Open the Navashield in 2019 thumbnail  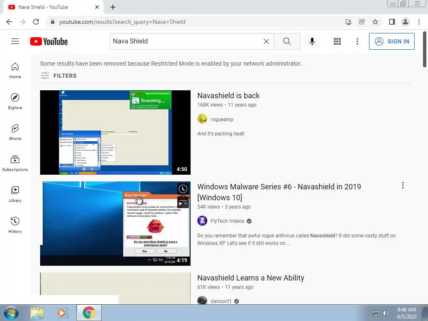point(115,224)
